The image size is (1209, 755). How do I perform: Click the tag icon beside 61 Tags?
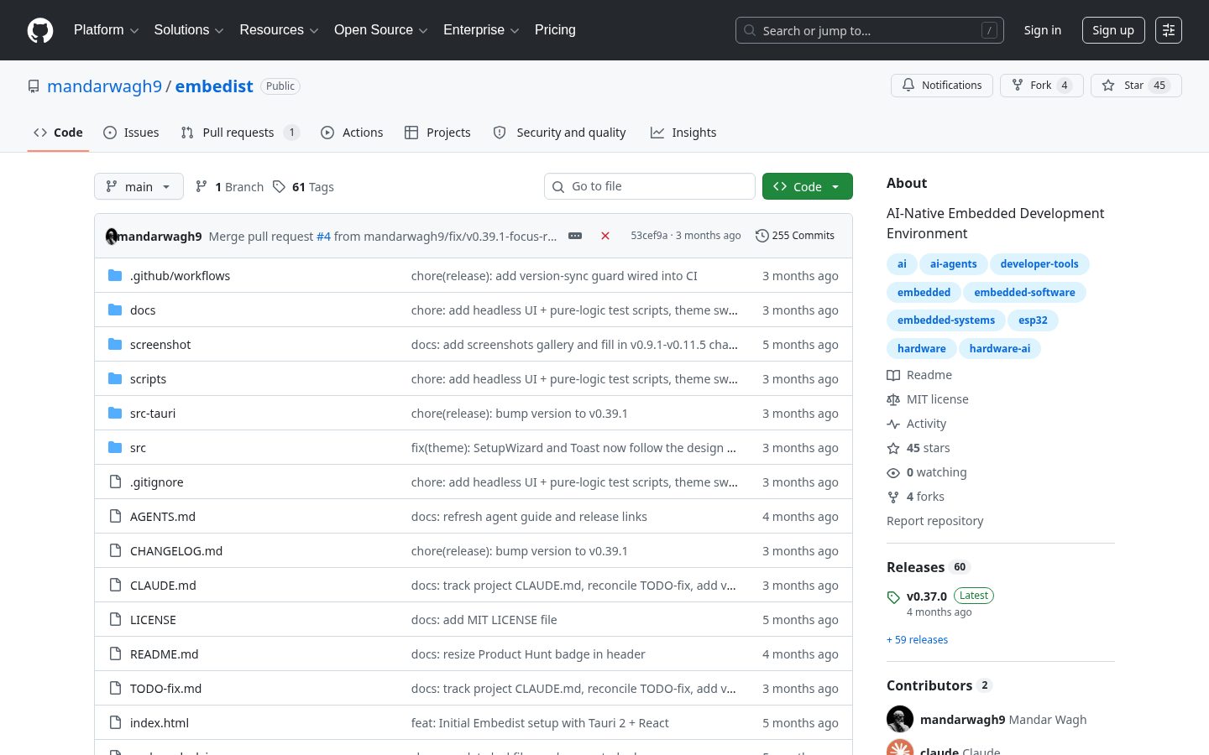tap(279, 186)
